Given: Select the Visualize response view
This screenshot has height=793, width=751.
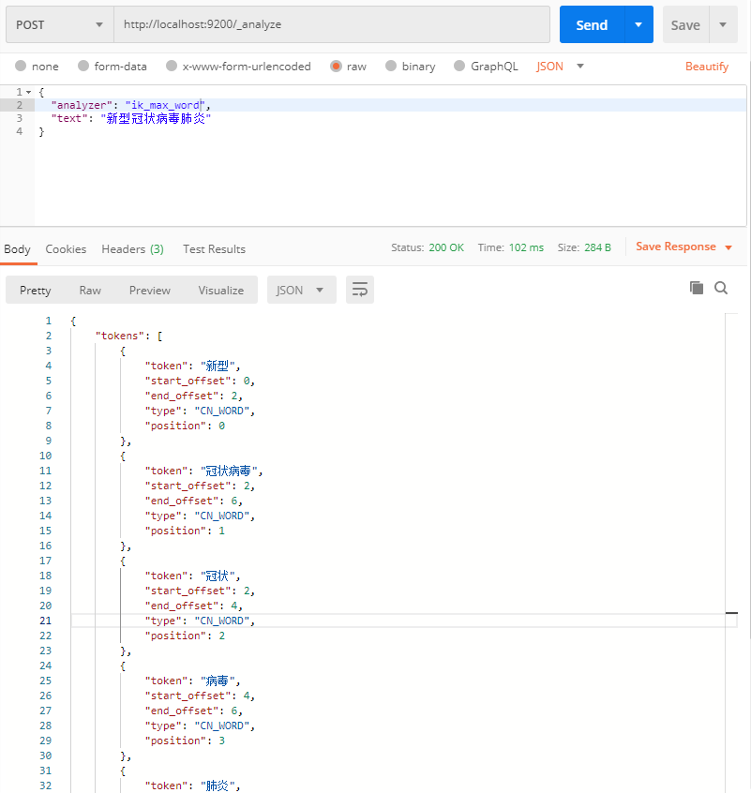Looking at the screenshot, I should click(221, 291).
